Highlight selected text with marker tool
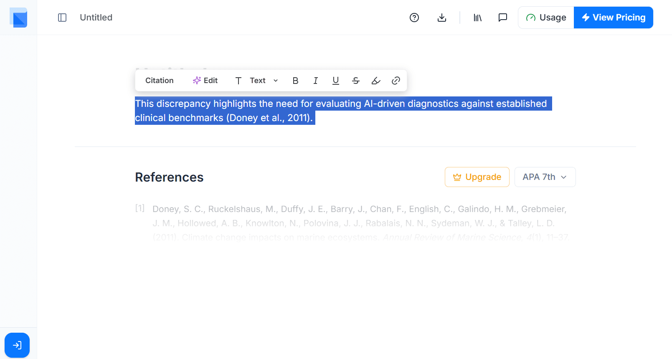 [x=375, y=81]
